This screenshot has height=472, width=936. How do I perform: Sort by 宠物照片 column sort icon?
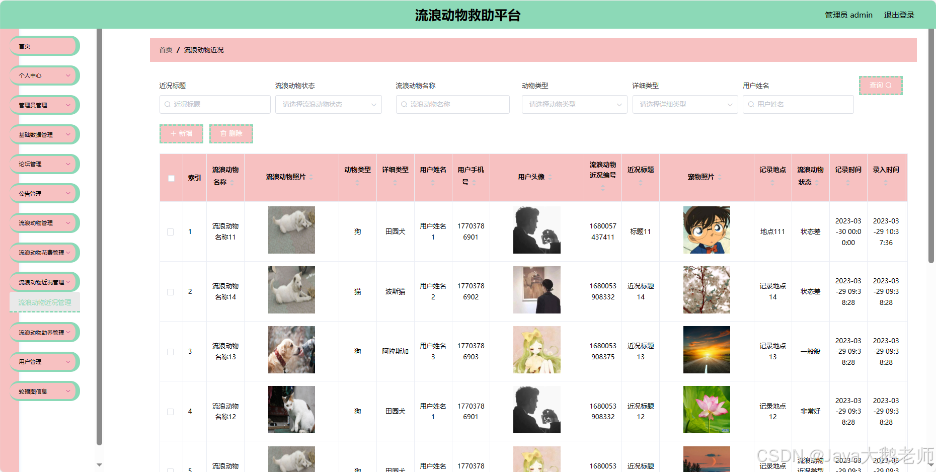(x=720, y=177)
